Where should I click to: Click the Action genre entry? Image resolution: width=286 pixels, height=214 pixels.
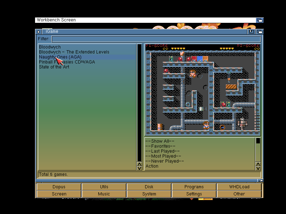(x=152, y=166)
